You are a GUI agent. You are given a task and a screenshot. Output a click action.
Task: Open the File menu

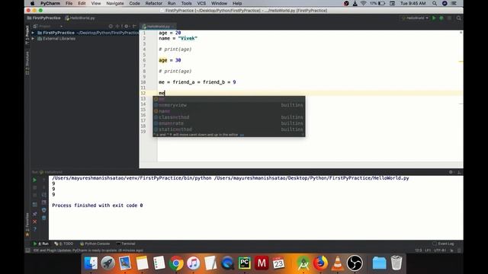click(x=69, y=3)
